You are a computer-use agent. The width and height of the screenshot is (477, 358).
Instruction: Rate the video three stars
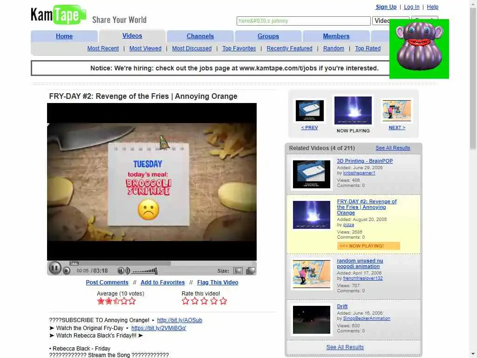[x=204, y=301]
